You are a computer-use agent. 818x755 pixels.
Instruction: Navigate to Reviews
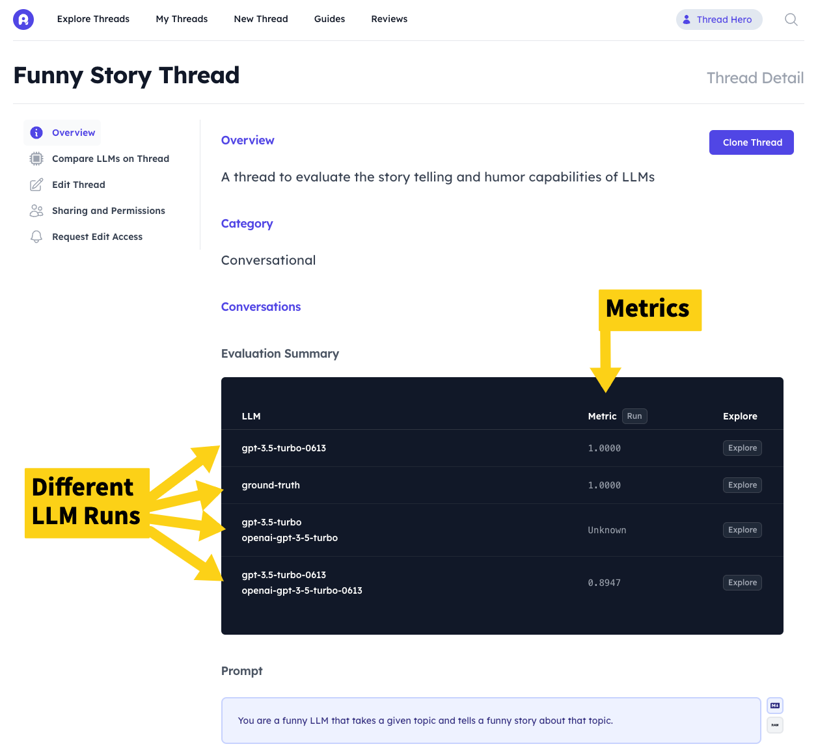pyautogui.click(x=389, y=19)
